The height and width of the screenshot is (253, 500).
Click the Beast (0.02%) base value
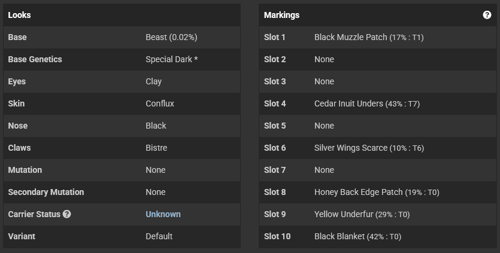[x=171, y=37]
